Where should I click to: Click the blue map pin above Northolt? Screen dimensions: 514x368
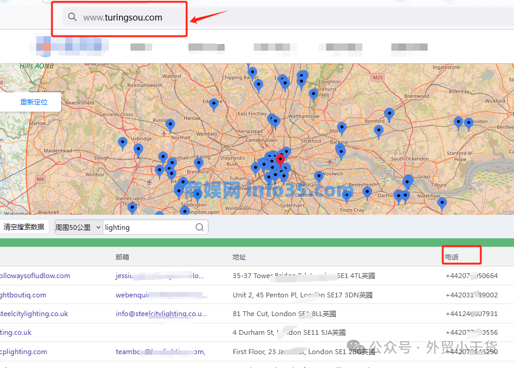(170, 125)
